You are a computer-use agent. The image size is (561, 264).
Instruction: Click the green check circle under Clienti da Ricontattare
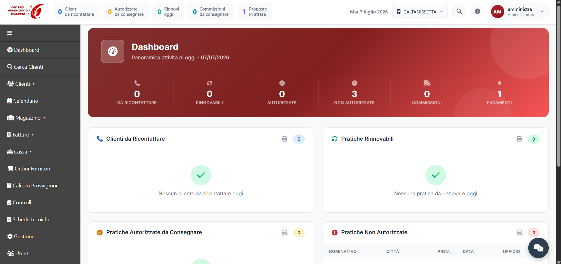201,175
